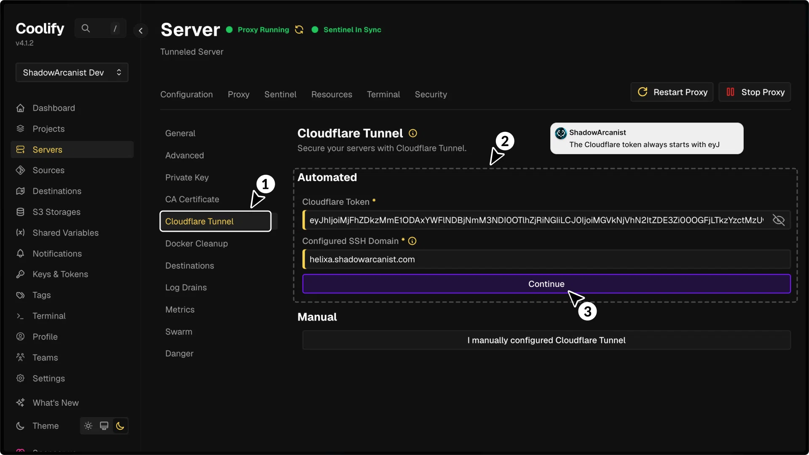Image resolution: width=809 pixels, height=455 pixels.
Task: Click the Restart Proxy button
Action: pyautogui.click(x=672, y=92)
